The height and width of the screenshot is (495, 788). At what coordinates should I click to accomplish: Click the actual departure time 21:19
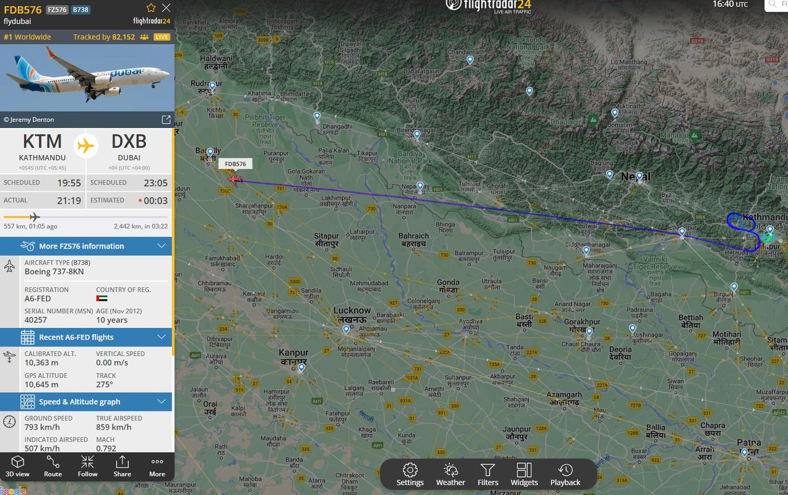69,200
